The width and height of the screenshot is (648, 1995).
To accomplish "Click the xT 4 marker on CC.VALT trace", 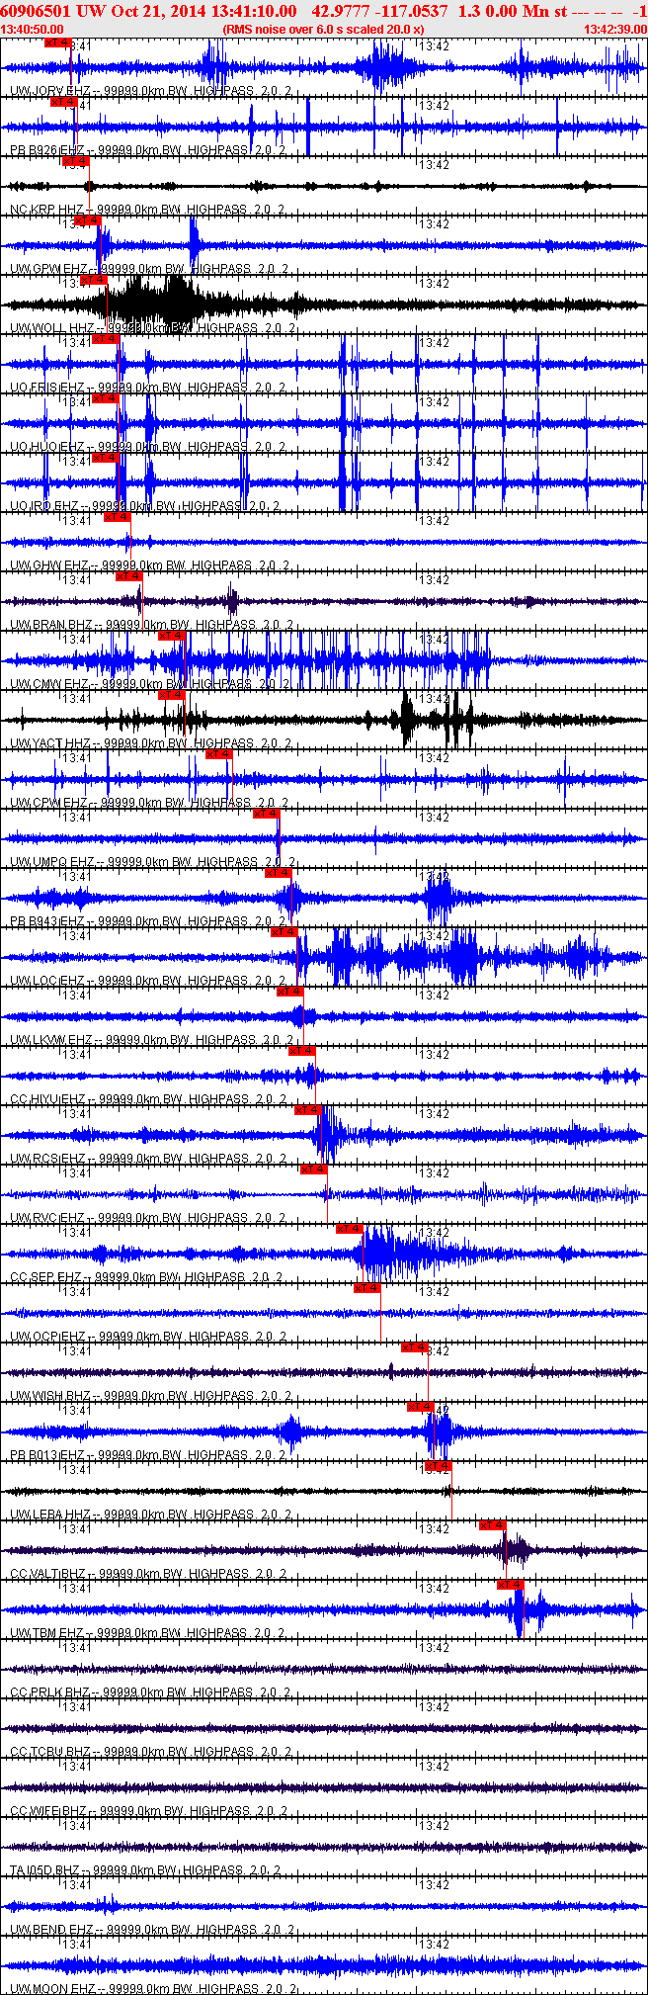I will click(x=493, y=1525).
